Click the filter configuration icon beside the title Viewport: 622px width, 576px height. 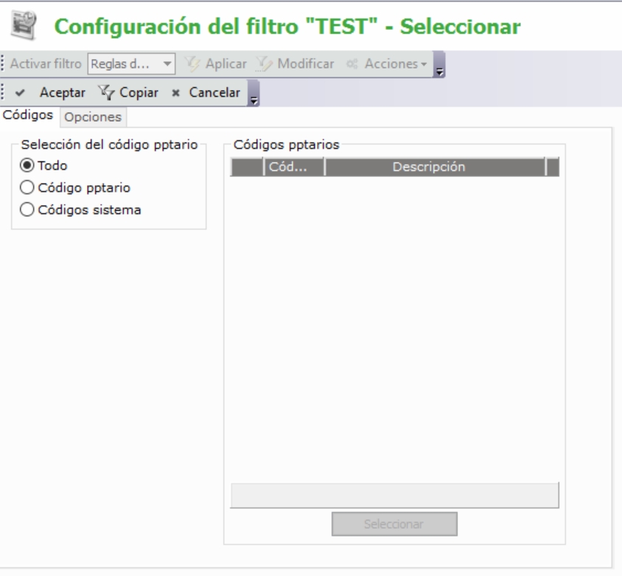pos(23,26)
